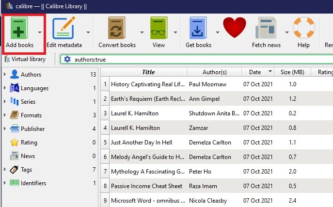The image size is (333, 207).
Task: Expand the Series category
Action: 5,101
